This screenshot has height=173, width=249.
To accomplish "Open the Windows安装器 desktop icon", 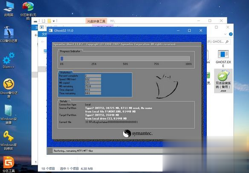I will (9, 114).
